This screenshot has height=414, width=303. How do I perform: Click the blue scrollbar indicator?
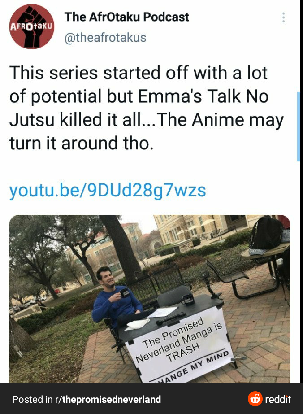pyautogui.click(x=298, y=126)
